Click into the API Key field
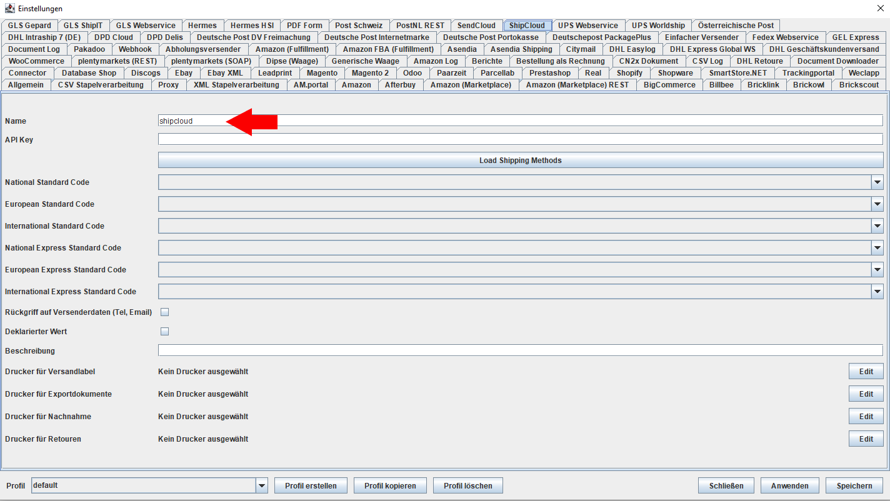 521,139
